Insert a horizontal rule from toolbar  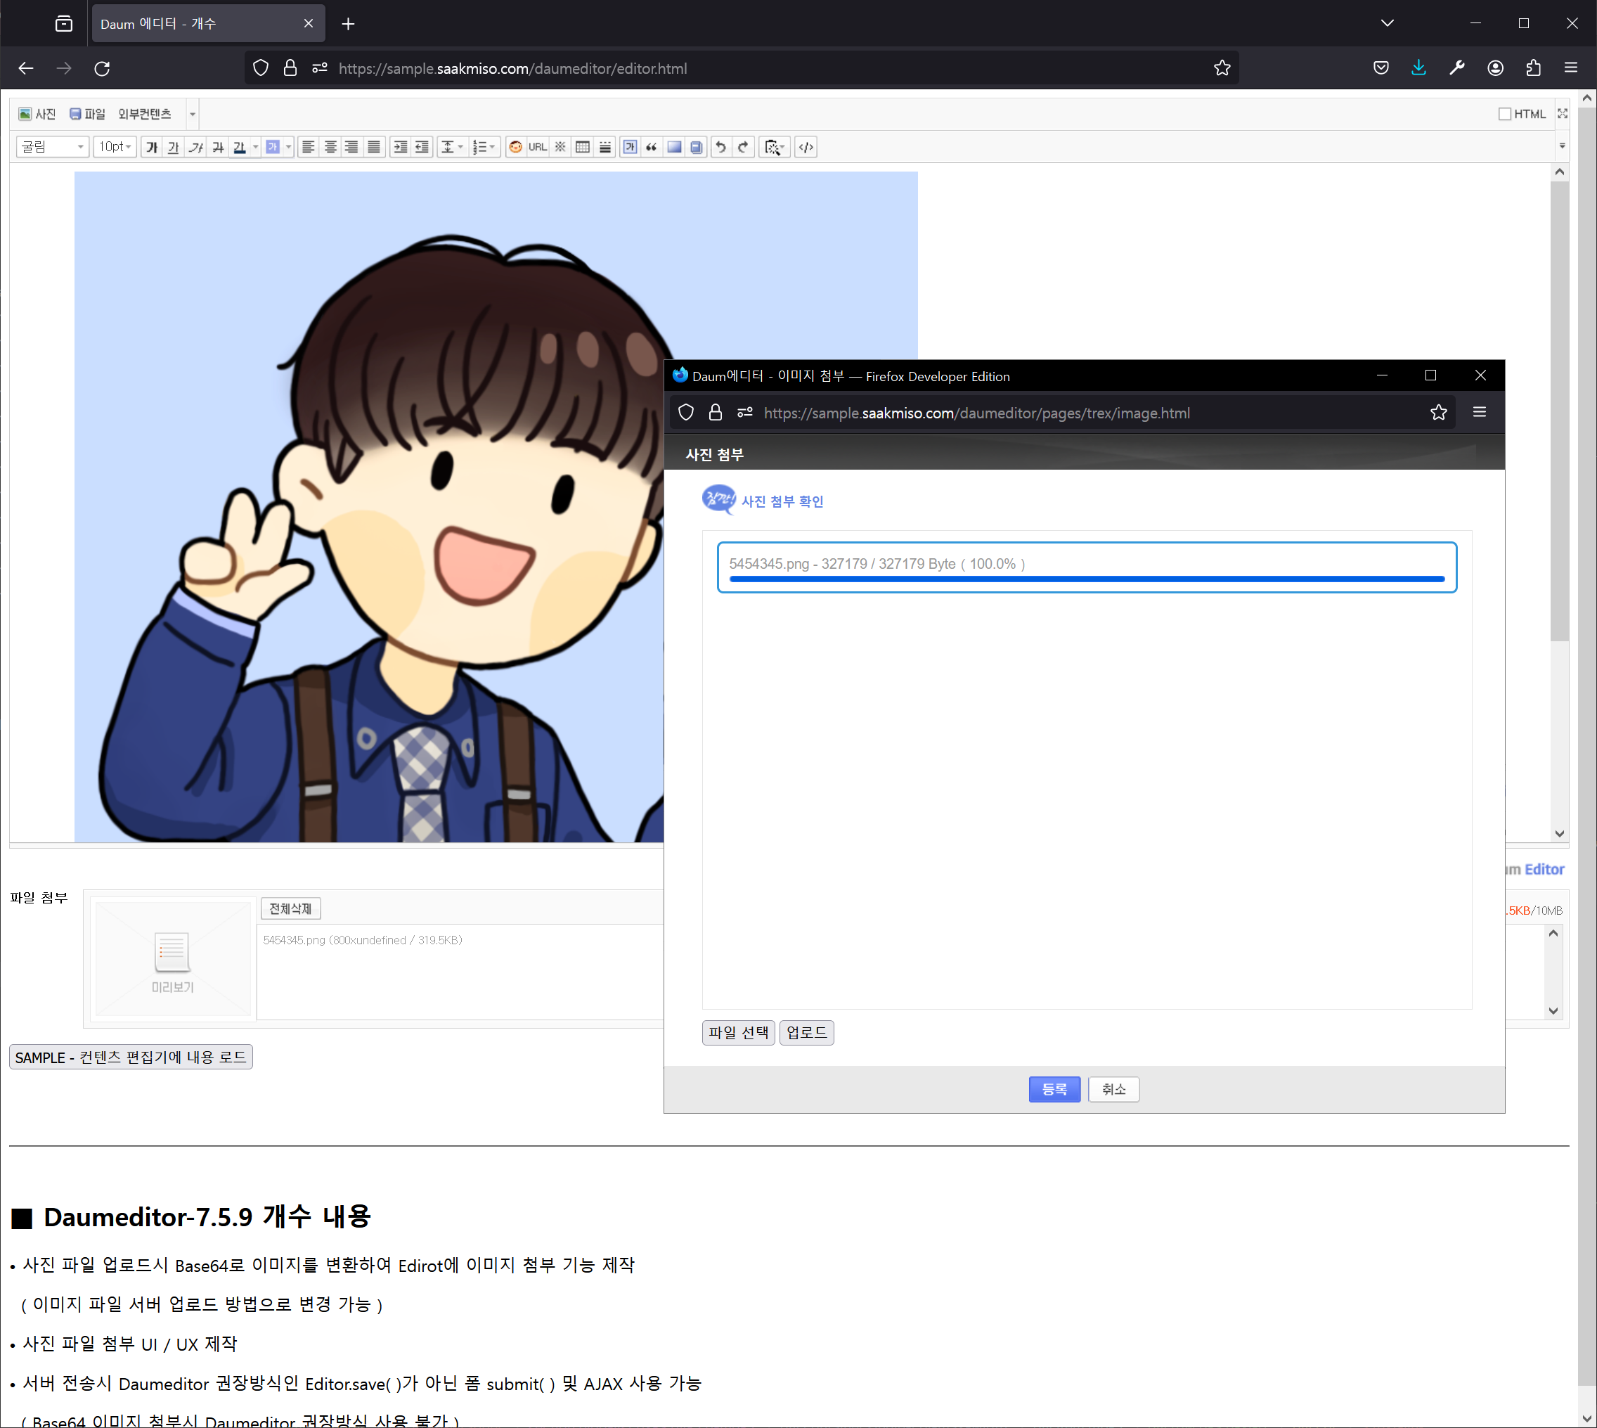[x=604, y=147]
